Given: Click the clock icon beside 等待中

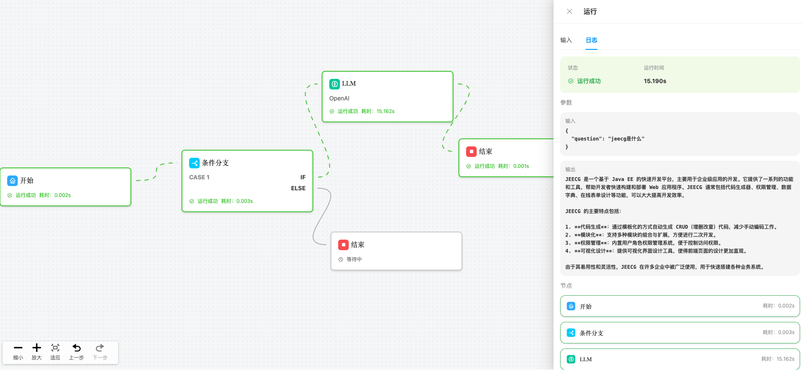Looking at the screenshot, I should [341, 259].
